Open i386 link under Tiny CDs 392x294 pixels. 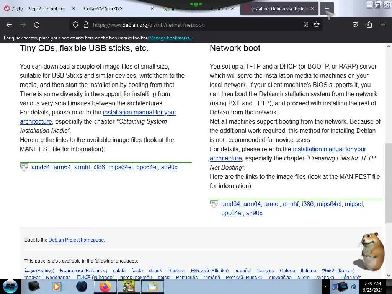99,167
